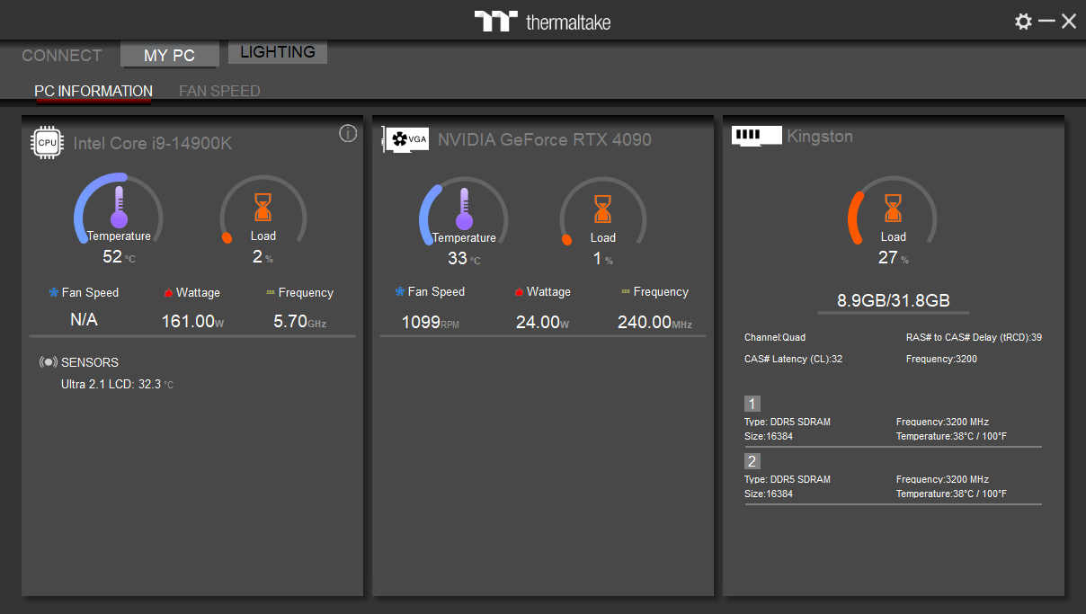Open settings via the gear icon
This screenshot has height=614, width=1086.
(x=1023, y=22)
